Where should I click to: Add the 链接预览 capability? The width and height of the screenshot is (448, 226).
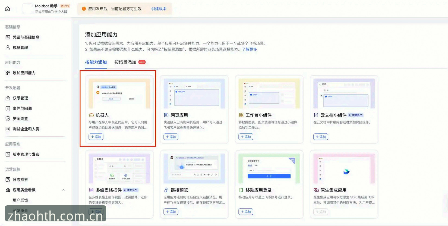point(171,212)
